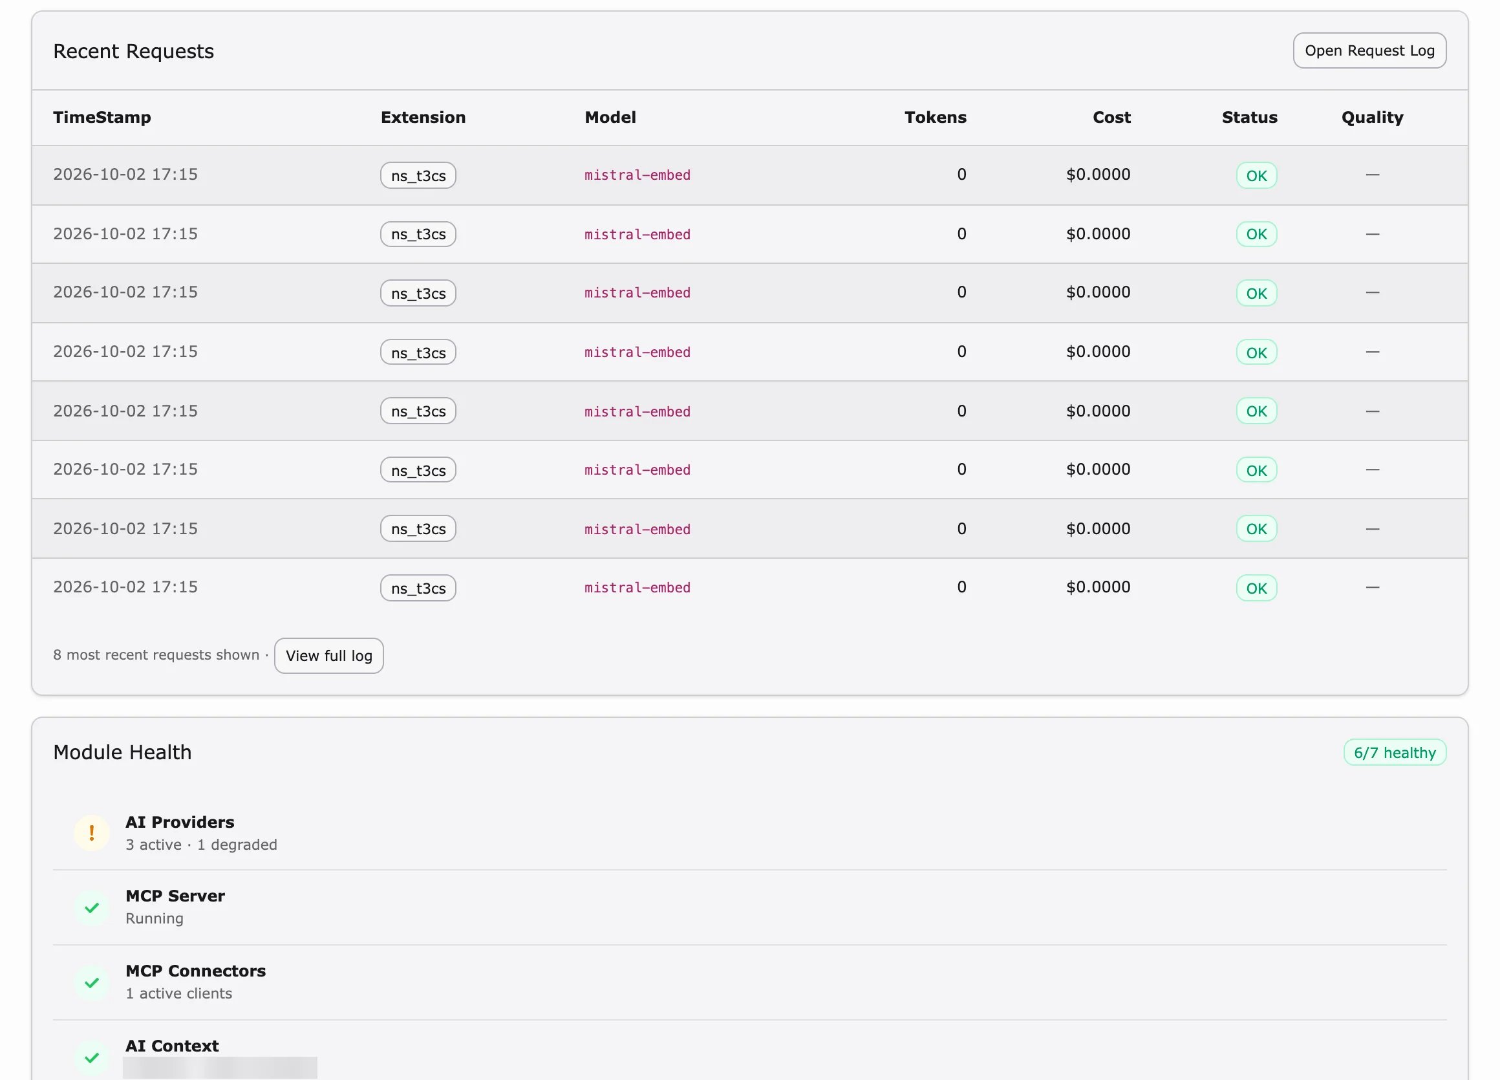Click MCP Server green check icon
This screenshot has height=1080, width=1500.
[92, 907]
